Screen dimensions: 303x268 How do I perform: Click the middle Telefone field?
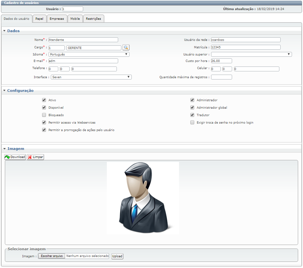click(x=65, y=69)
